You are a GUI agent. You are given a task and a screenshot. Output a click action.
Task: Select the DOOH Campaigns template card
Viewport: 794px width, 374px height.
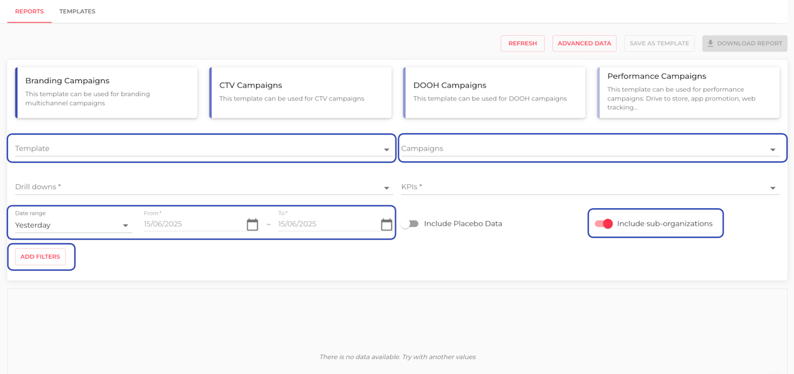pos(494,92)
